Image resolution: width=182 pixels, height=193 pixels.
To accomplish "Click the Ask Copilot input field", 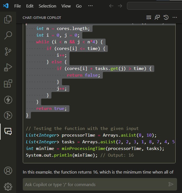I will (x=100, y=184).
